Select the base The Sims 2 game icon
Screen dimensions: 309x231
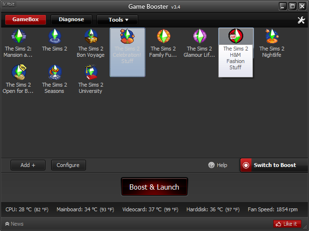coord(54,37)
